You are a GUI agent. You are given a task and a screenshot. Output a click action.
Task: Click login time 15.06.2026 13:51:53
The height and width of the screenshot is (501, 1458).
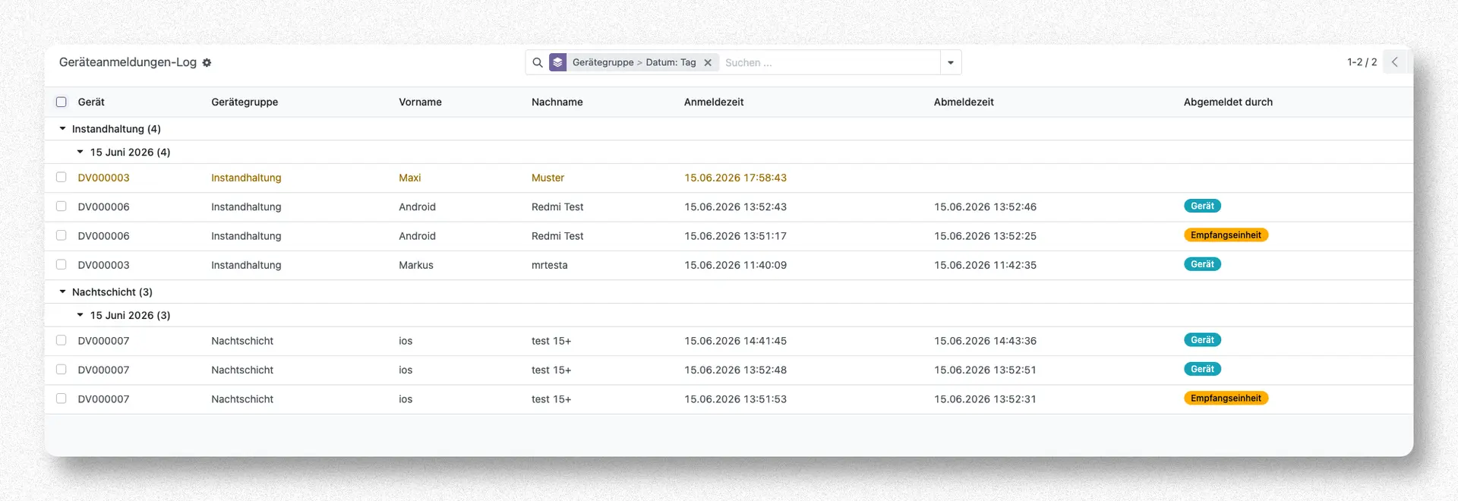coord(735,399)
